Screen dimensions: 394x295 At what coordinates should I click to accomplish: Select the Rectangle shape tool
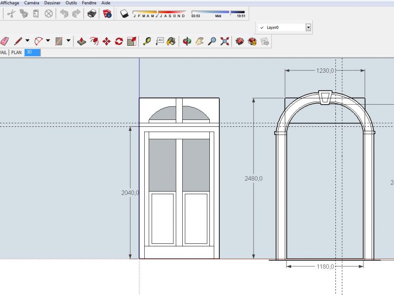[59, 41]
